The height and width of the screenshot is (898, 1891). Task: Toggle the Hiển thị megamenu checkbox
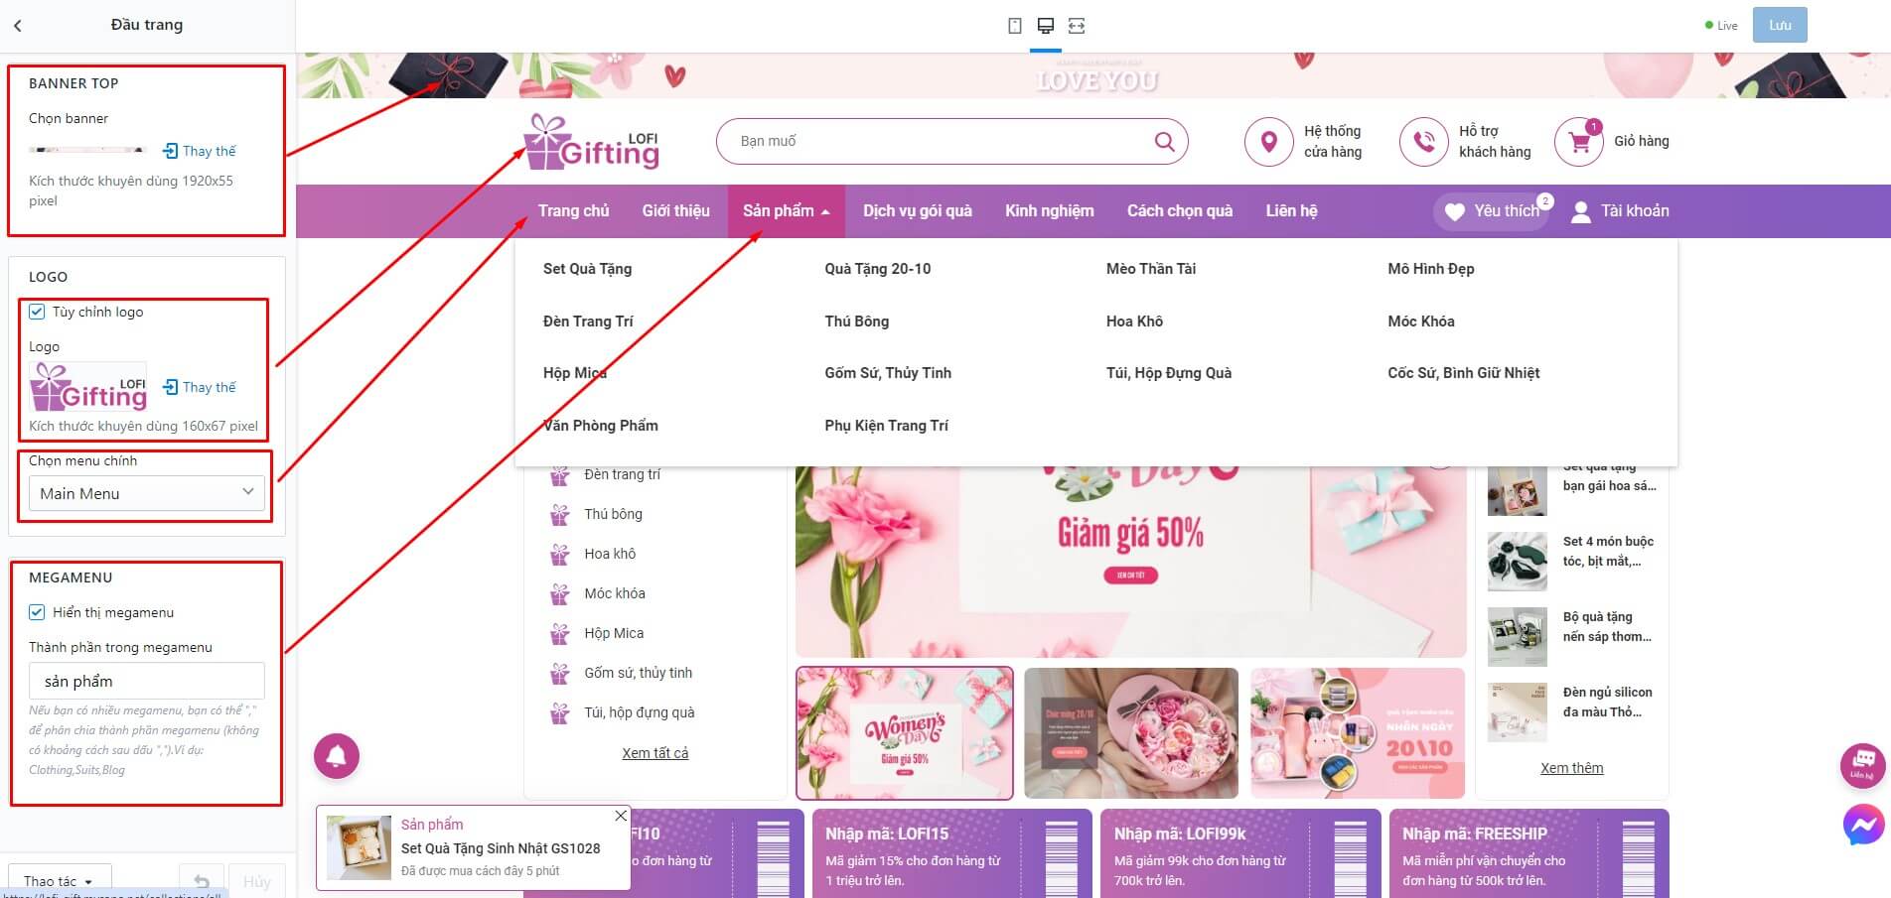tap(37, 612)
